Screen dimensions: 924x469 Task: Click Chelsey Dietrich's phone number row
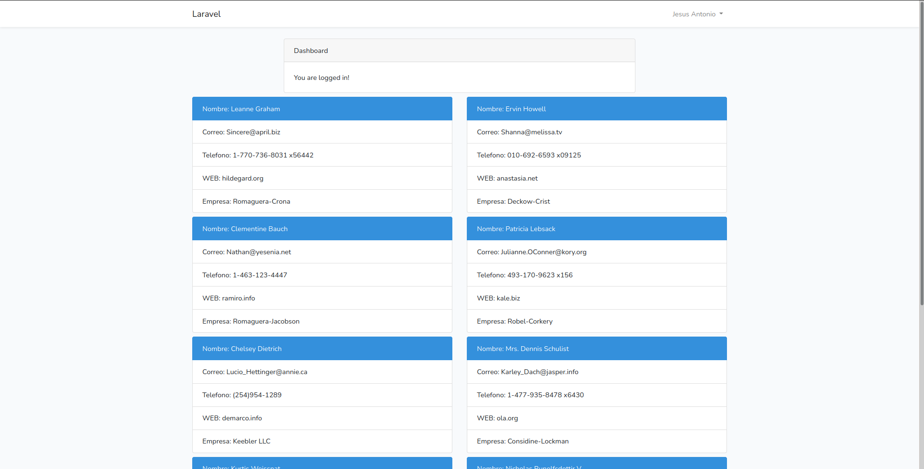(241, 395)
